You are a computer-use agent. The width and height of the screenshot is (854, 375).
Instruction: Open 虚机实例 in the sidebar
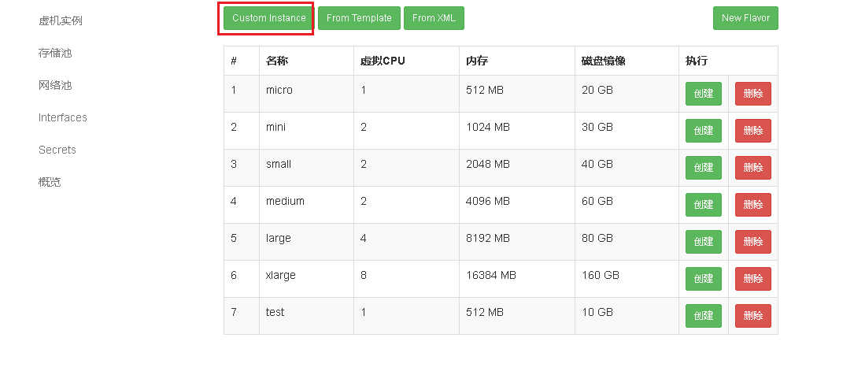coord(61,20)
